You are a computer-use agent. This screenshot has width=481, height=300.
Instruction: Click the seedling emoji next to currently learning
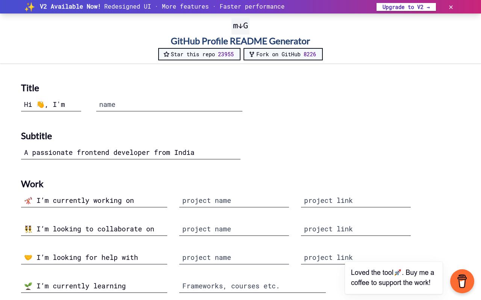coord(28,286)
